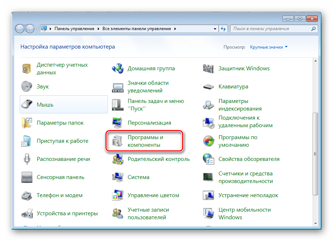The width and height of the screenshot is (333, 241).
Task: Click the Программы по умолчанию icon
Action: pos(209,141)
